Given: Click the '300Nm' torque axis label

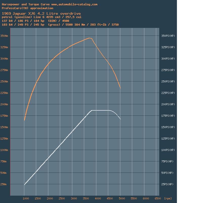Looking at the screenshot, I should (x=4, y=59).
